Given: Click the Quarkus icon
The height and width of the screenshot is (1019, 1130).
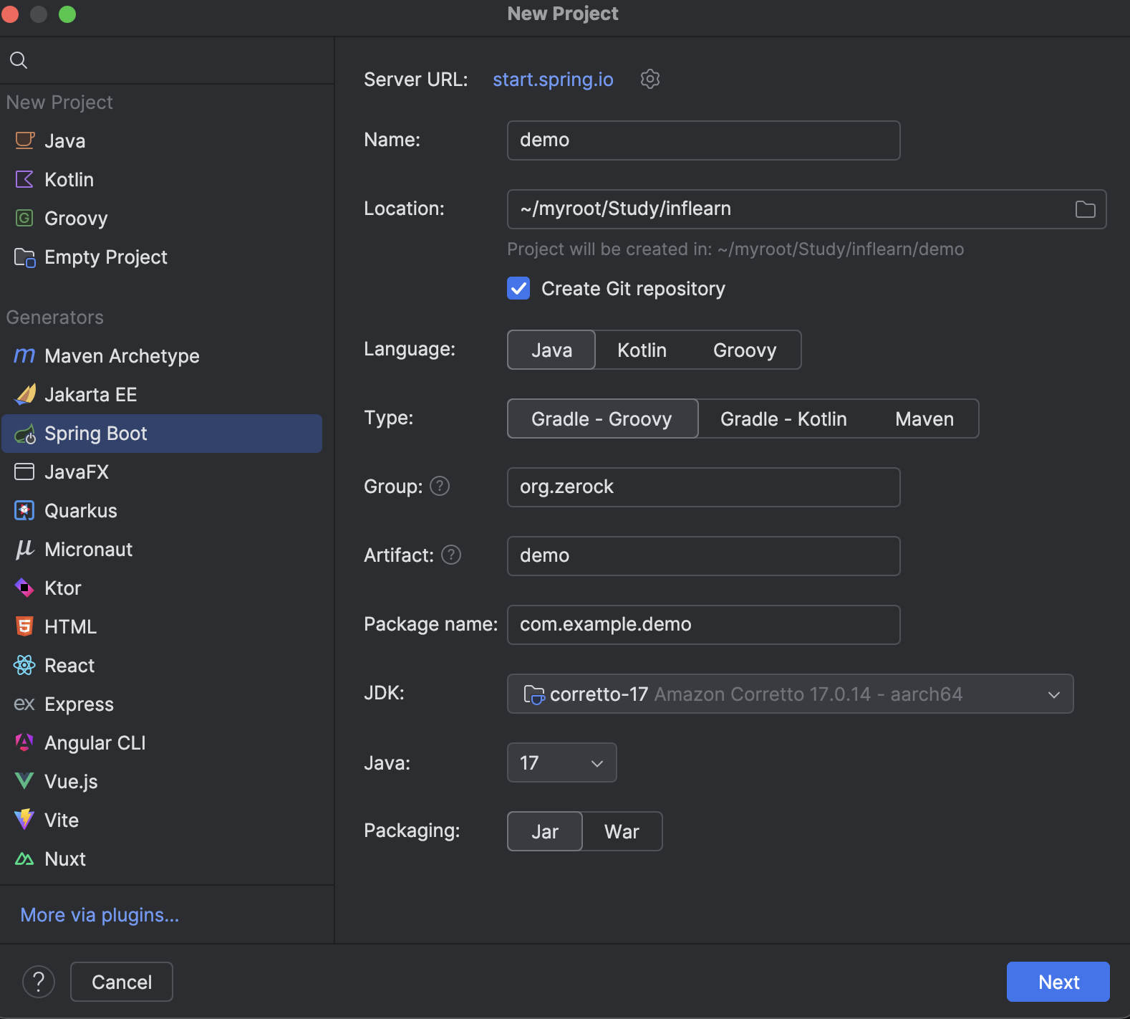Looking at the screenshot, I should pyautogui.click(x=24, y=510).
